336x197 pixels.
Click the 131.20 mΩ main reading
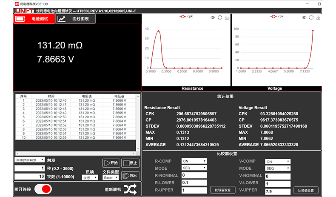coord(60,45)
